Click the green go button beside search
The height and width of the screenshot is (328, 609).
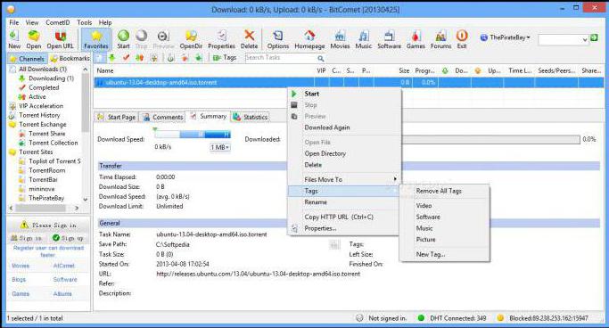click(x=594, y=37)
